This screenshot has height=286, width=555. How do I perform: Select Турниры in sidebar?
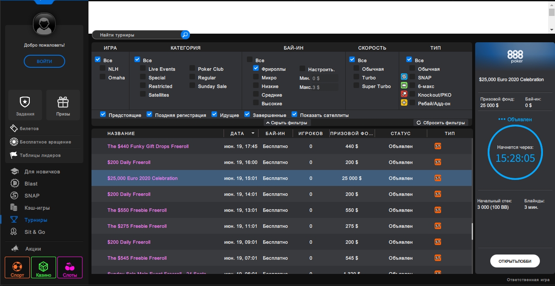(35, 220)
